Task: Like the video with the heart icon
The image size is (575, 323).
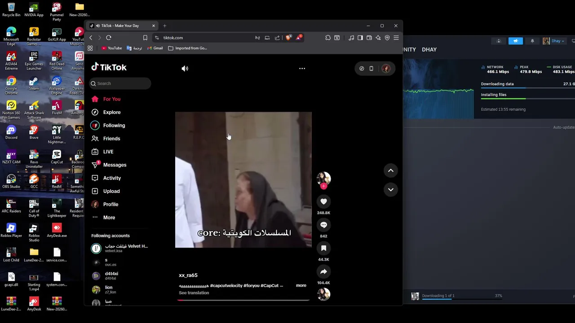Action: [x=323, y=201]
